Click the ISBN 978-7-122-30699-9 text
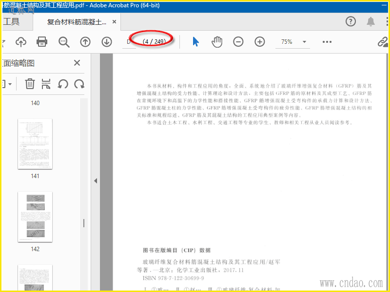This screenshot has width=390, height=292. point(174,278)
